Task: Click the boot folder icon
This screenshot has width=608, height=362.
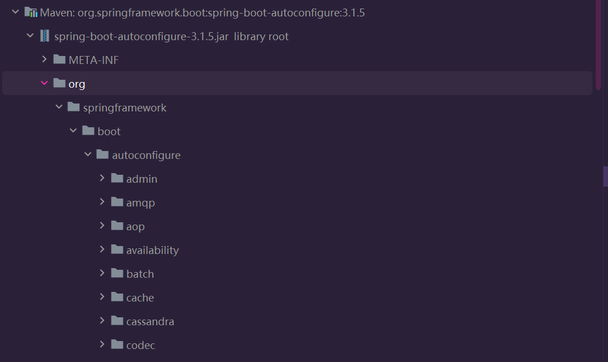Action: pyautogui.click(x=88, y=131)
